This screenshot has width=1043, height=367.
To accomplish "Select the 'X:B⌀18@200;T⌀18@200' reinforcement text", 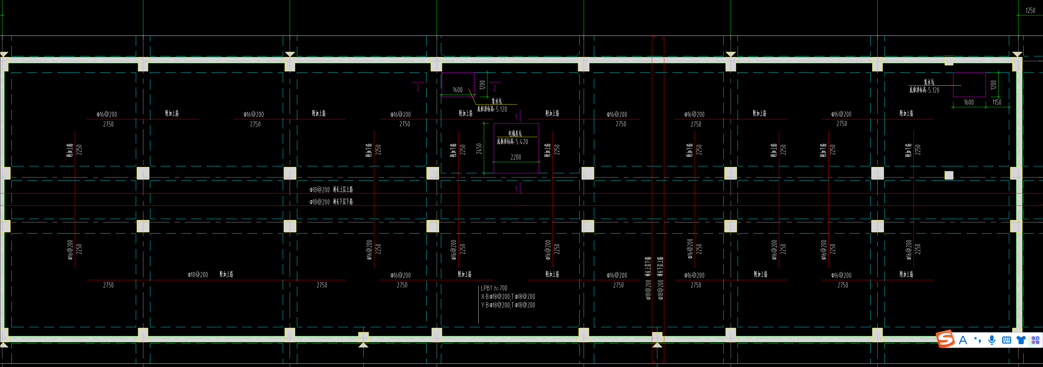I will tap(508, 297).
